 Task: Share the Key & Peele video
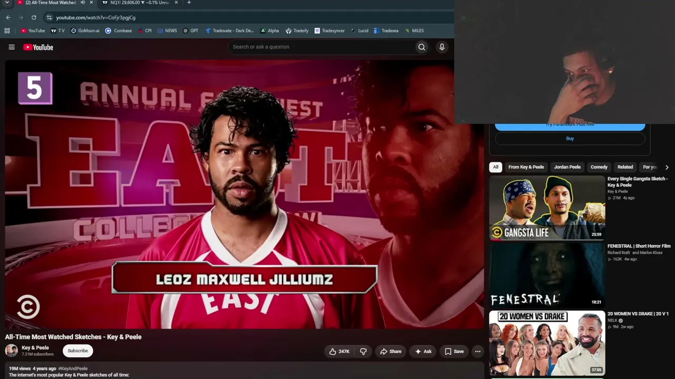pyautogui.click(x=391, y=351)
